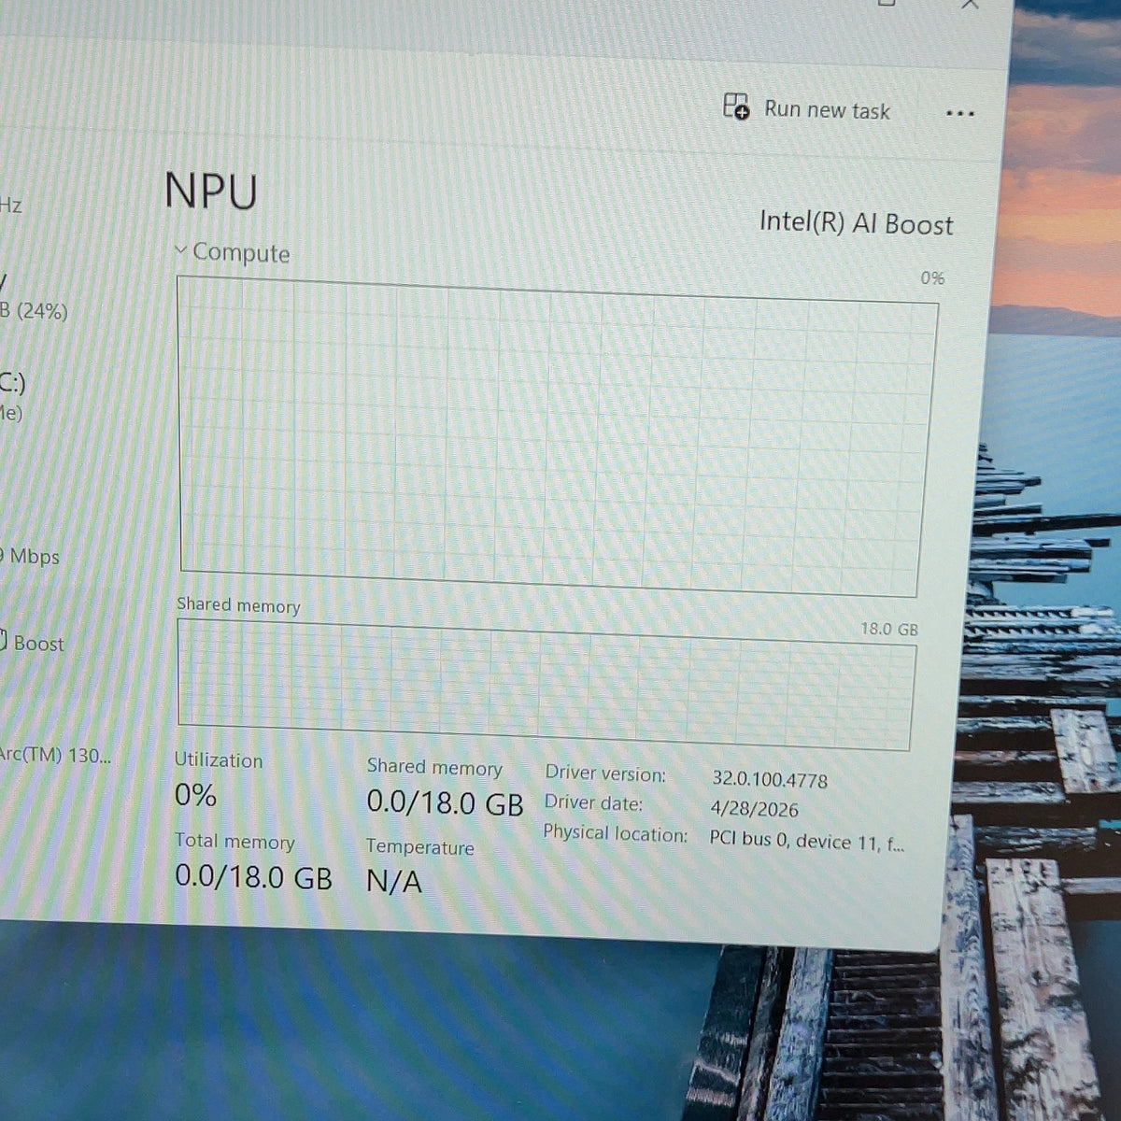Click the Run new task icon
The height and width of the screenshot is (1121, 1121).
point(736,106)
